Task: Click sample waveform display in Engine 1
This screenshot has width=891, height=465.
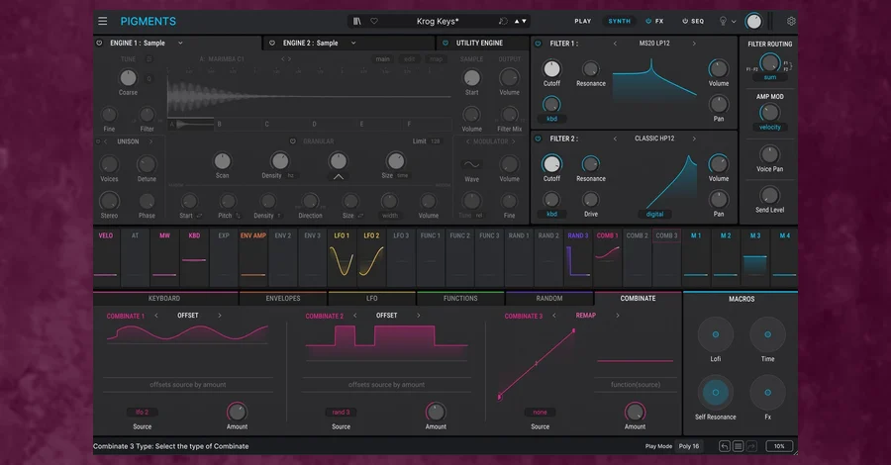Action: coord(310,96)
